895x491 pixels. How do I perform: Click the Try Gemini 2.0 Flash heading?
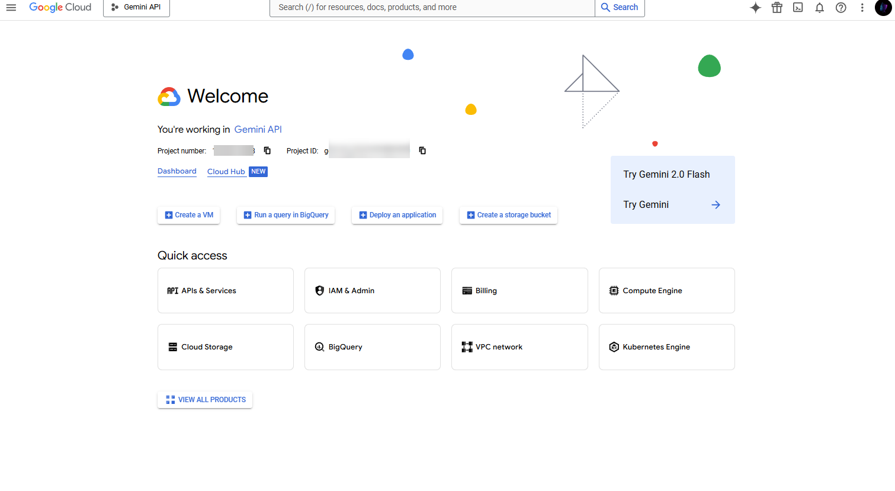(666, 174)
